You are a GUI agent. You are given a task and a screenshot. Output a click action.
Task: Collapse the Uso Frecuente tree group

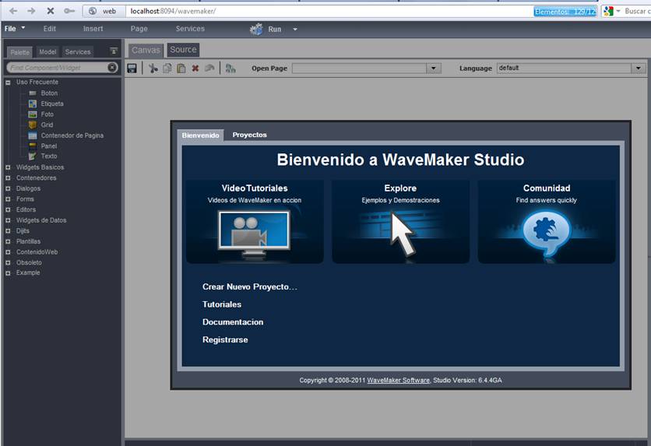point(8,83)
